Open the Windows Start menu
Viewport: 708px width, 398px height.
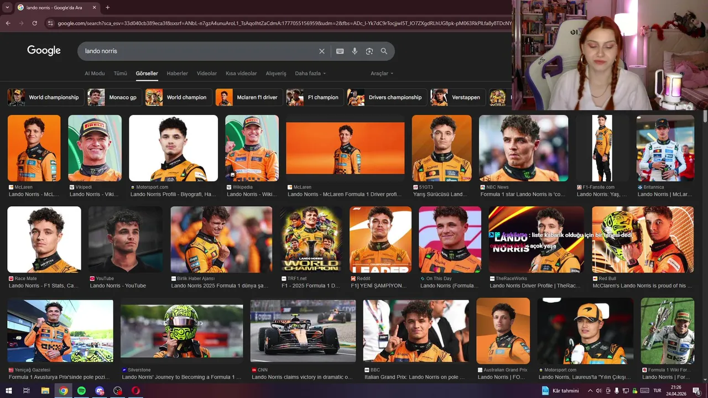(8, 391)
